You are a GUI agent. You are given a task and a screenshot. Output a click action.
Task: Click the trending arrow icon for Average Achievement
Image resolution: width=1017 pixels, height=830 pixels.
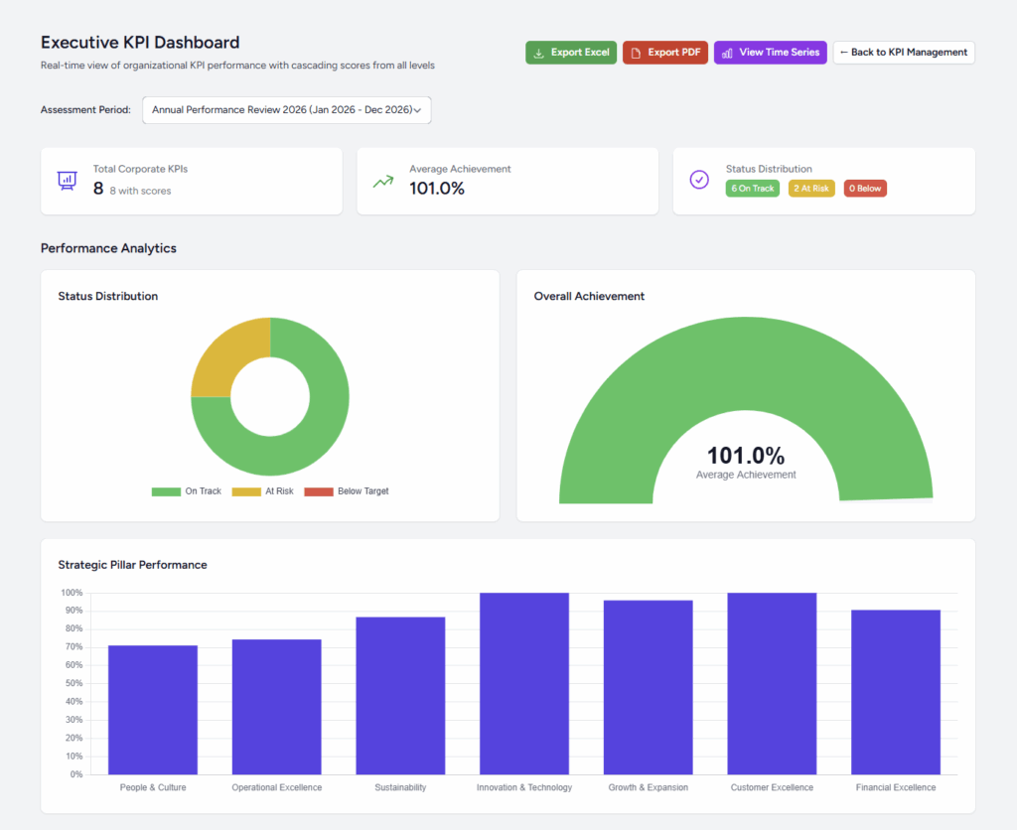coord(382,182)
